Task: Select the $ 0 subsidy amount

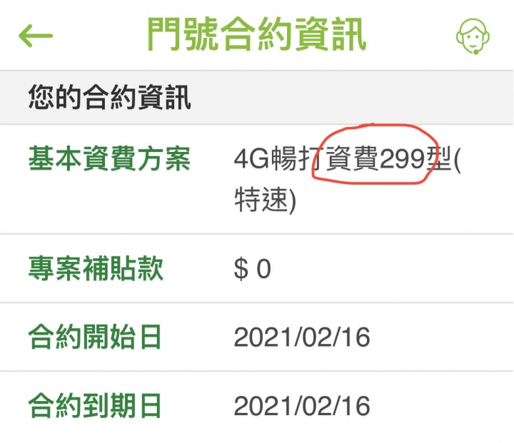Action: click(x=253, y=269)
